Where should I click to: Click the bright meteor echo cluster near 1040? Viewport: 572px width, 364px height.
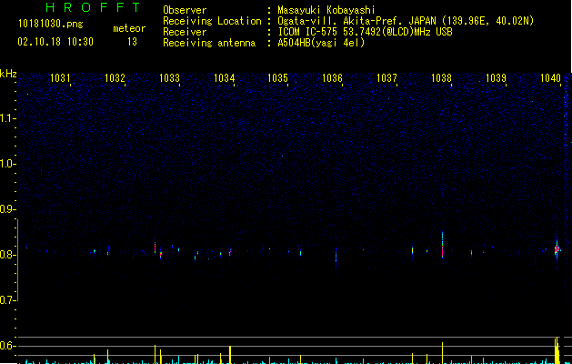(x=557, y=249)
